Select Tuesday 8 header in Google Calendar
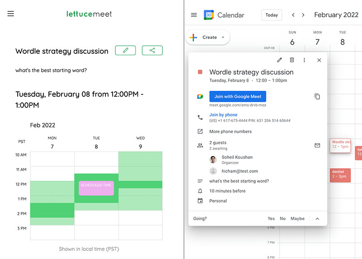This screenshot has width=362, height=259. (343, 39)
